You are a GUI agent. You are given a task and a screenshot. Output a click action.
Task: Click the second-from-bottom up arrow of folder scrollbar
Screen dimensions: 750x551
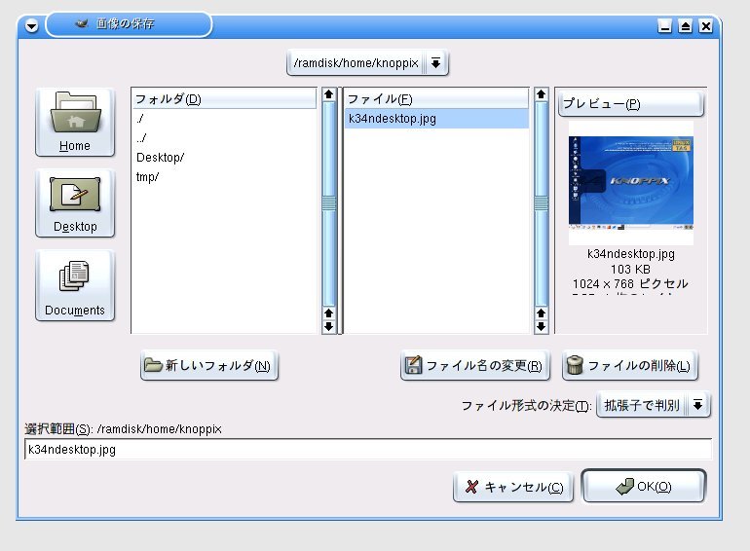[328, 313]
